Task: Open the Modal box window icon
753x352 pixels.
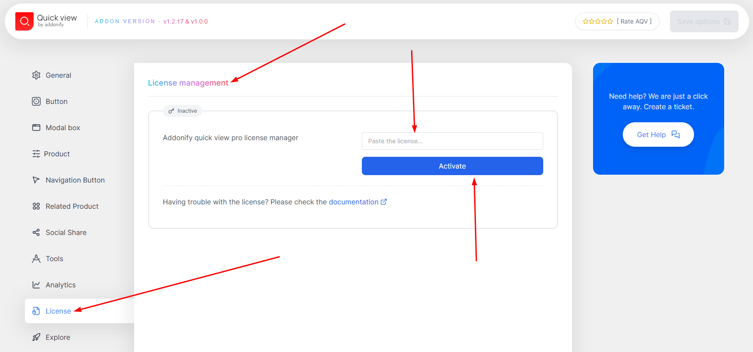Action: (x=37, y=128)
